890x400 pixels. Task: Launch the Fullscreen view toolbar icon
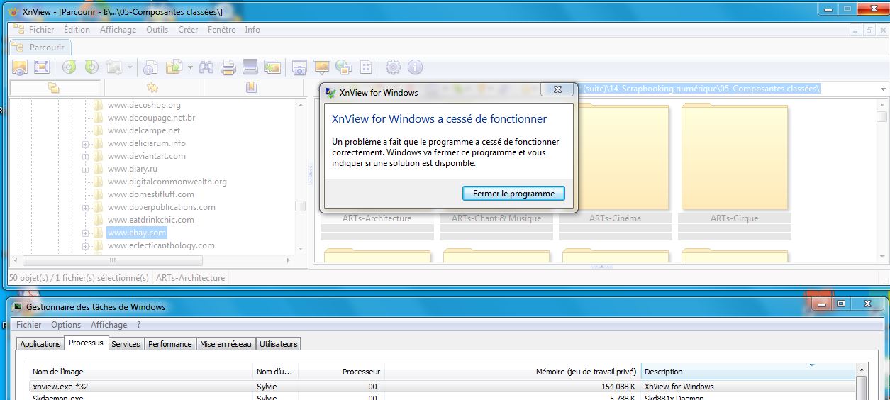click(x=42, y=67)
